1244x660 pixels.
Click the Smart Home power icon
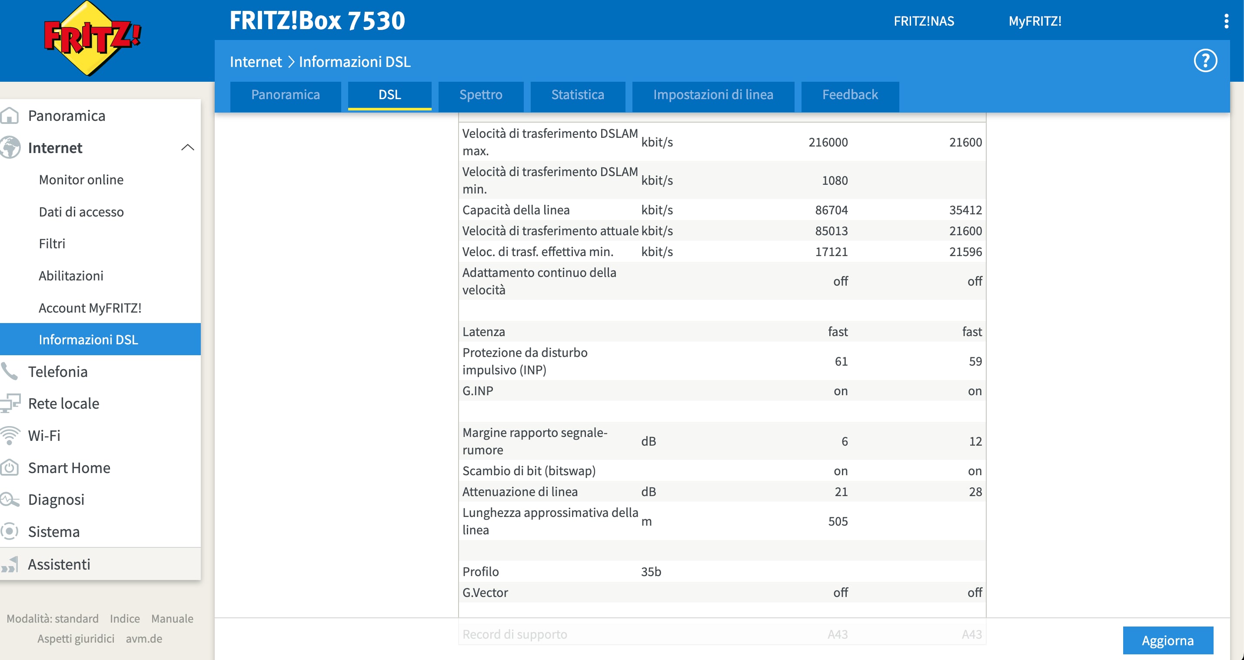coord(10,467)
